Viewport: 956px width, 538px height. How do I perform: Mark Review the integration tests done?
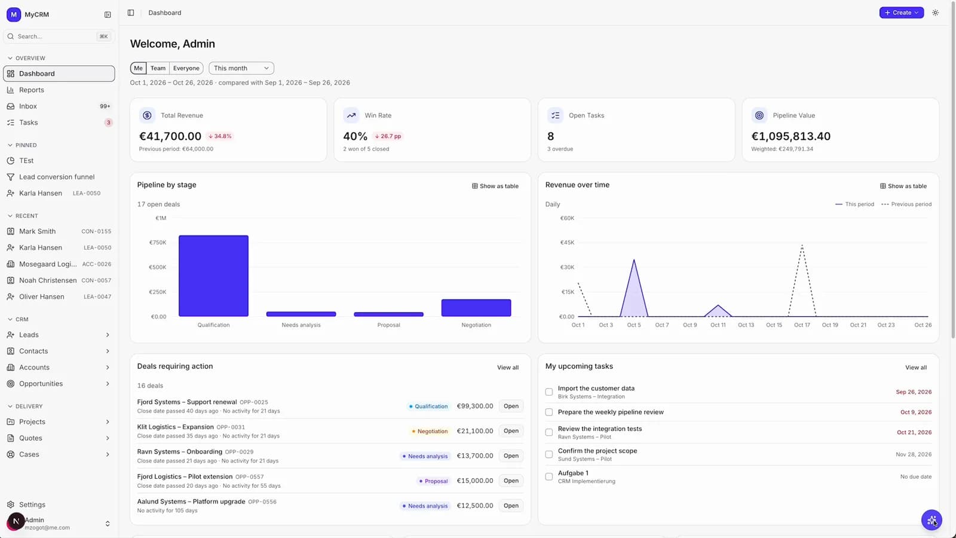tap(549, 432)
